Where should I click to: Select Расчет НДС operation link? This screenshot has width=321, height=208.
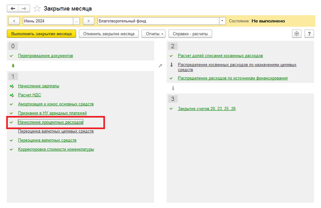(x=29, y=95)
